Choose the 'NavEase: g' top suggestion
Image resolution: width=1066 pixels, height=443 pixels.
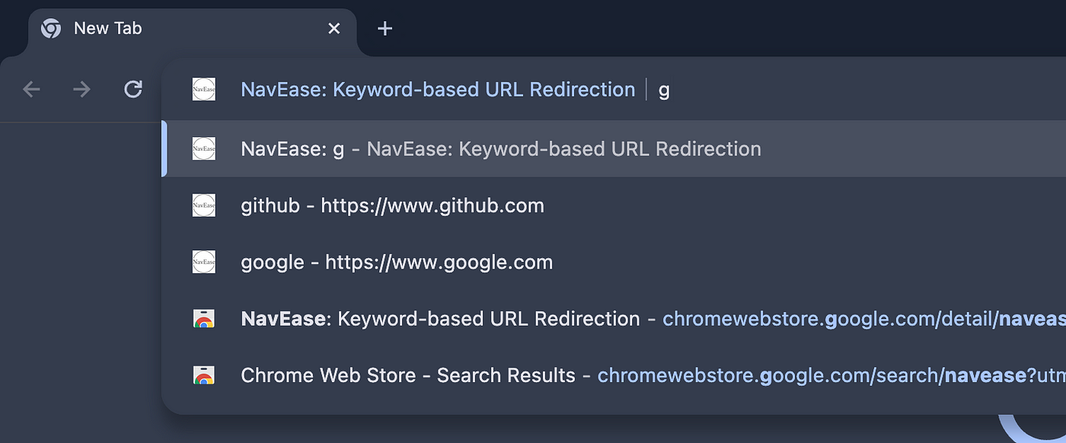point(614,149)
